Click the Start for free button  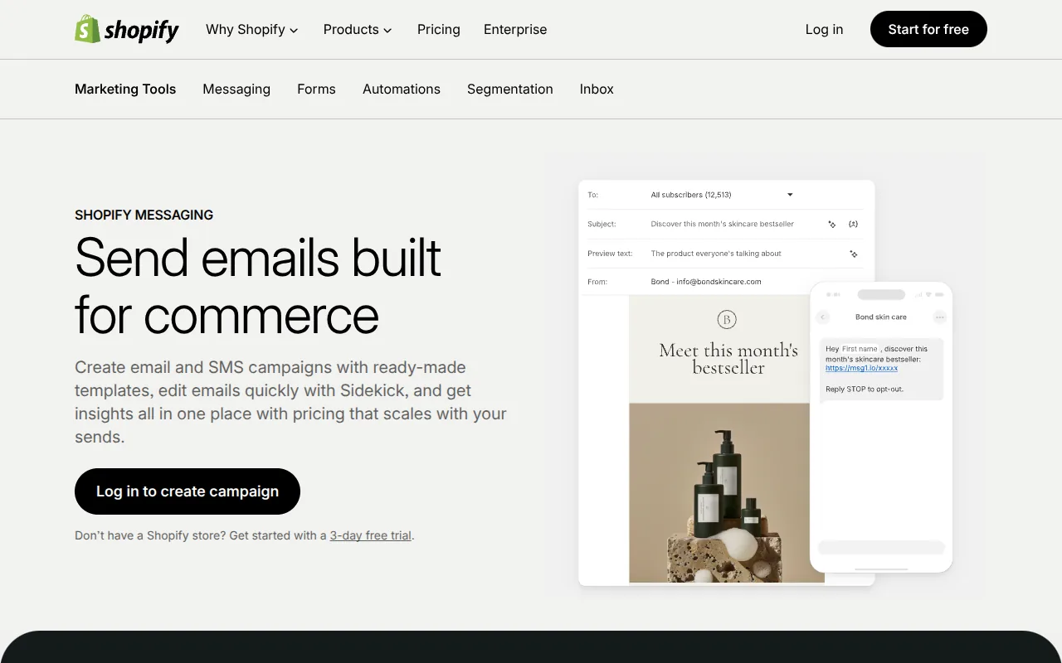[928, 29]
